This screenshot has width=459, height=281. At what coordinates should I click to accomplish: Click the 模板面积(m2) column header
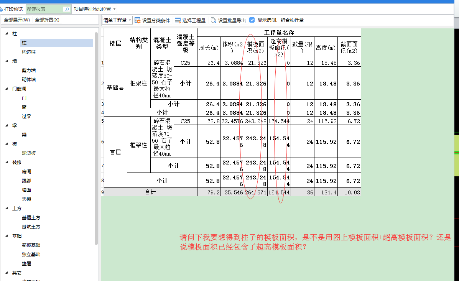click(255, 48)
